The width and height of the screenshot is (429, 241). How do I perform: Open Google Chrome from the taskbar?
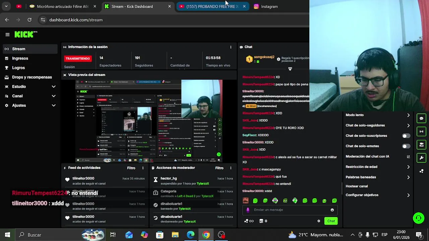pyautogui.click(x=206, y=235)
